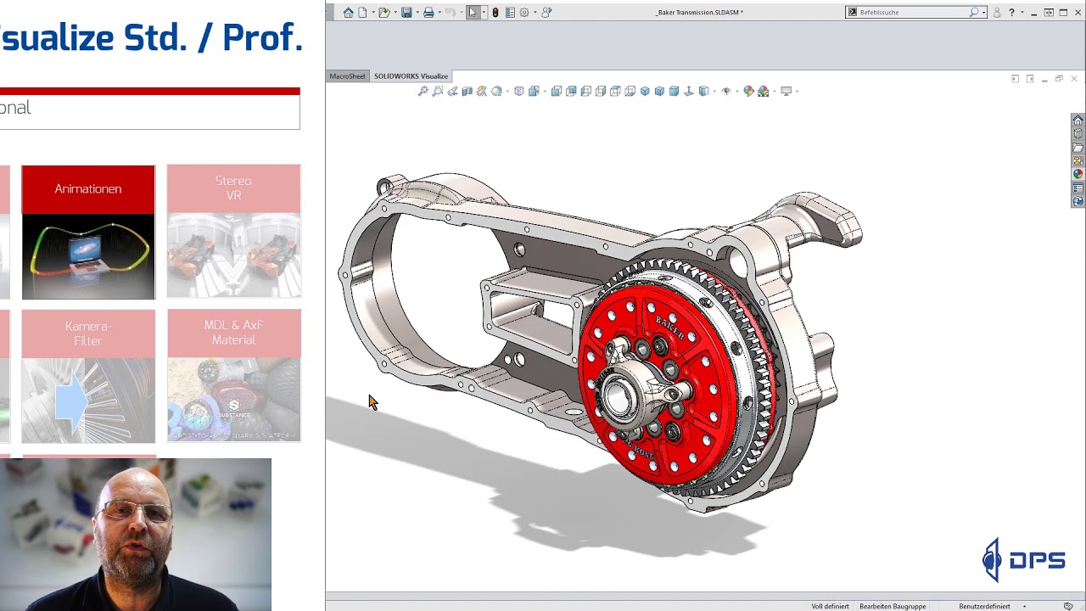Expand the New document dropdown arrow
This screenshot has width=1086, height=611.
[373, 13]
